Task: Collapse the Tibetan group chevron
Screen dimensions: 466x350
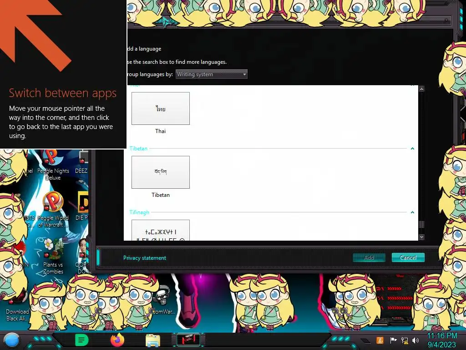Action: 412,148
